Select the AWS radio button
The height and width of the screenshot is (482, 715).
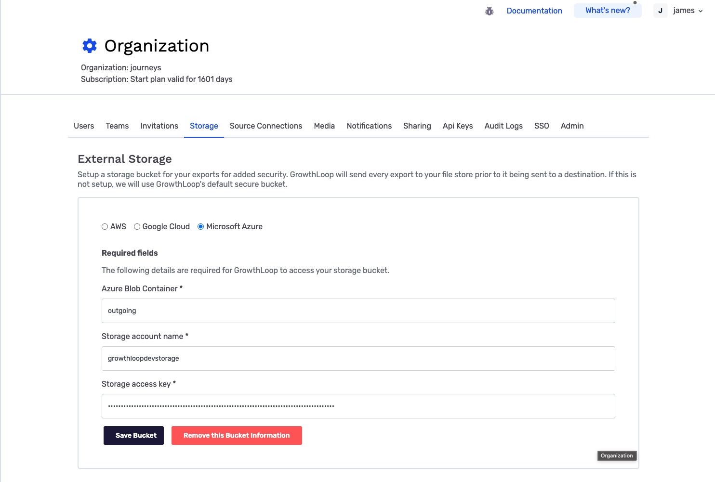(105, 227)
